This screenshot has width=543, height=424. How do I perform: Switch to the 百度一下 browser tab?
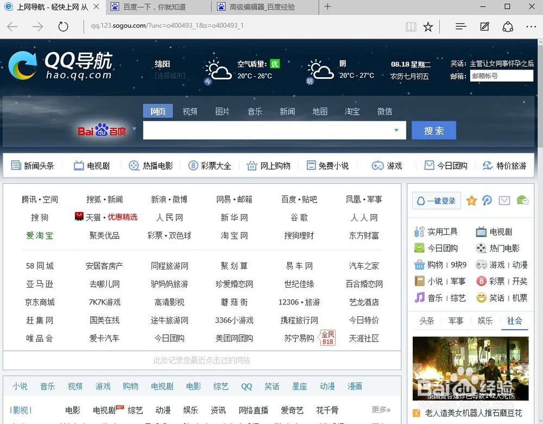click(159, 7)
